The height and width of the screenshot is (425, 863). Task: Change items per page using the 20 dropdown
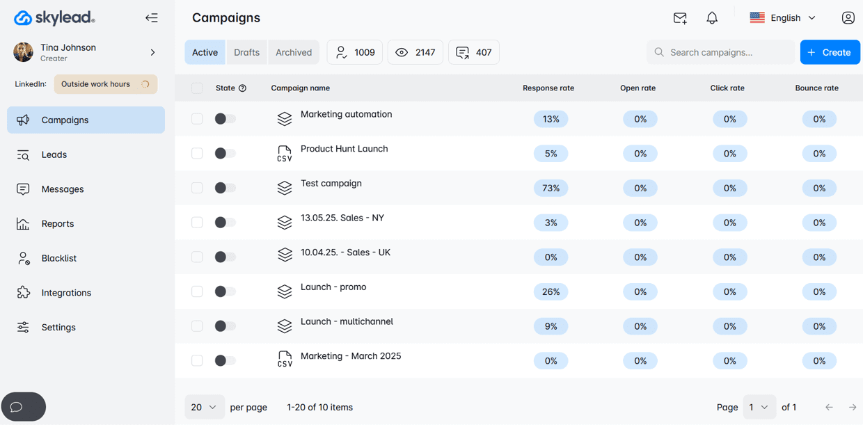coord(204,407)
